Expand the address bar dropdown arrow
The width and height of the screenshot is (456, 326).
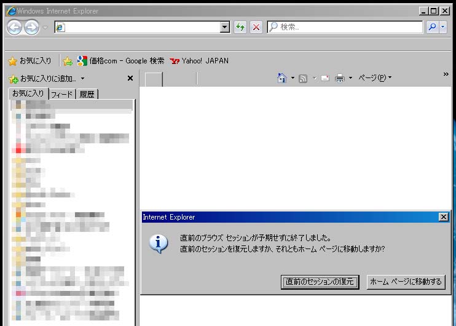coord(224,27)
